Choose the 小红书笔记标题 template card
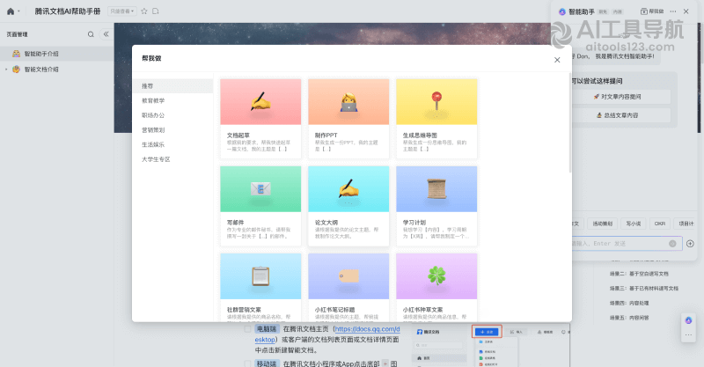The width and height of the screenshot is (704, 367). pos(348,287)
